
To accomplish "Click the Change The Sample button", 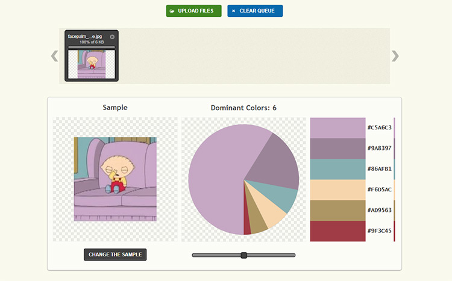I will (115, 255).
